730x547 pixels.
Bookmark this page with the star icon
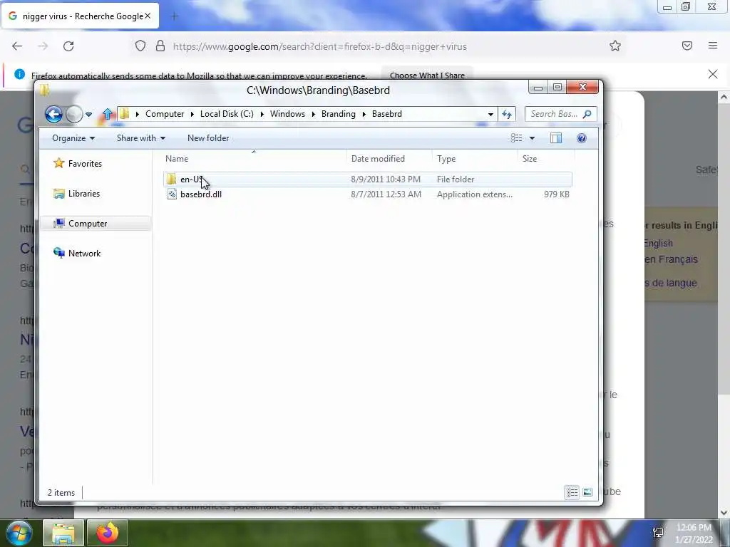click(x=615, y=46)
